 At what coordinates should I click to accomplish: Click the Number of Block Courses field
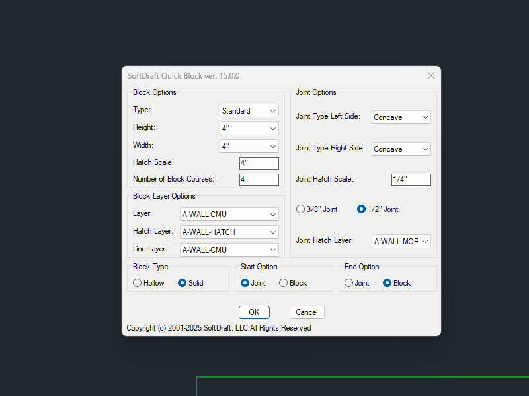pos(259,179)
